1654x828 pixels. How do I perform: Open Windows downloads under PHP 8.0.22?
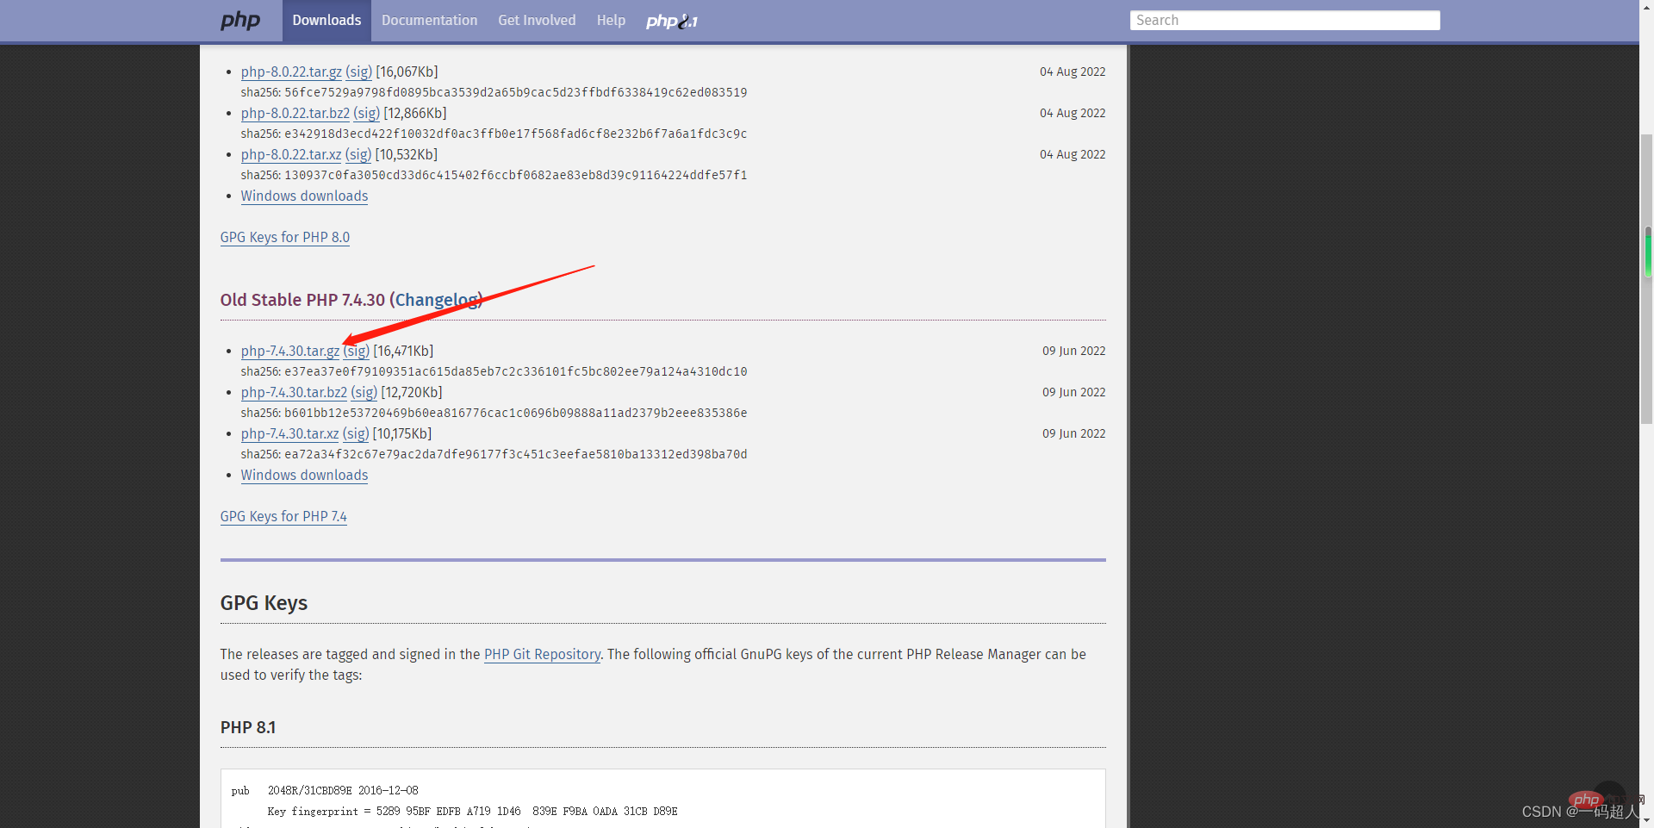(x=304, y=196)
